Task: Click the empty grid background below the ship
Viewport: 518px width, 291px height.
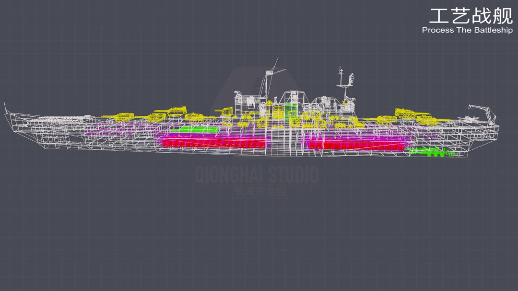Action: coord(259,237)
